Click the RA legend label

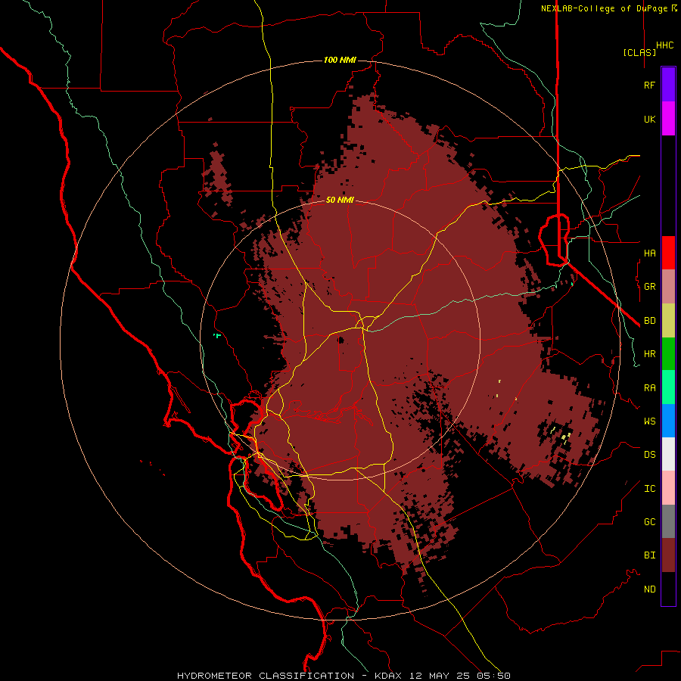650,388
